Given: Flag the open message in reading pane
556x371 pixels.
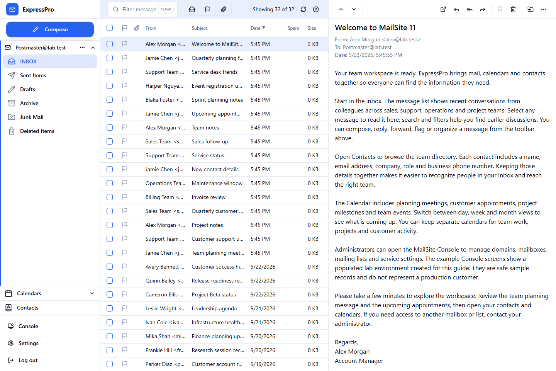Looking at the screenshot, I should coord(500,9).
